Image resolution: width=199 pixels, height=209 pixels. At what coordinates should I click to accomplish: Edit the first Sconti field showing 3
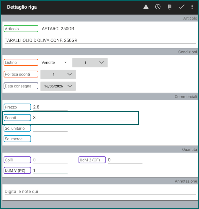coord(43,118)
